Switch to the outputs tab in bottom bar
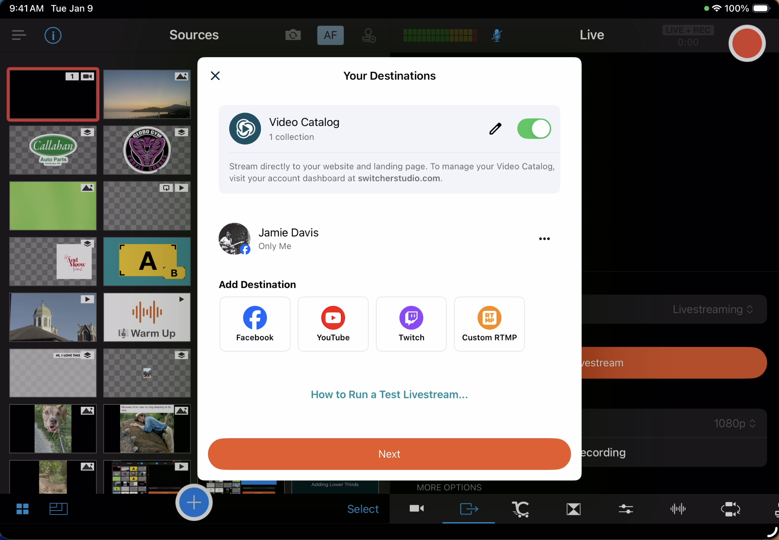The width and height of the screenshot is (779, 540). [468, 509]
